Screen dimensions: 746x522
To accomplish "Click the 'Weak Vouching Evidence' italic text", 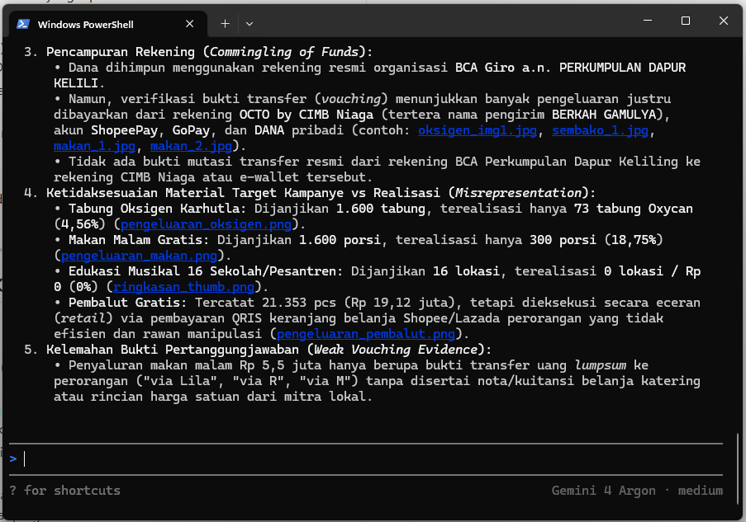I will pyautogui.click(x=396, y=350).
